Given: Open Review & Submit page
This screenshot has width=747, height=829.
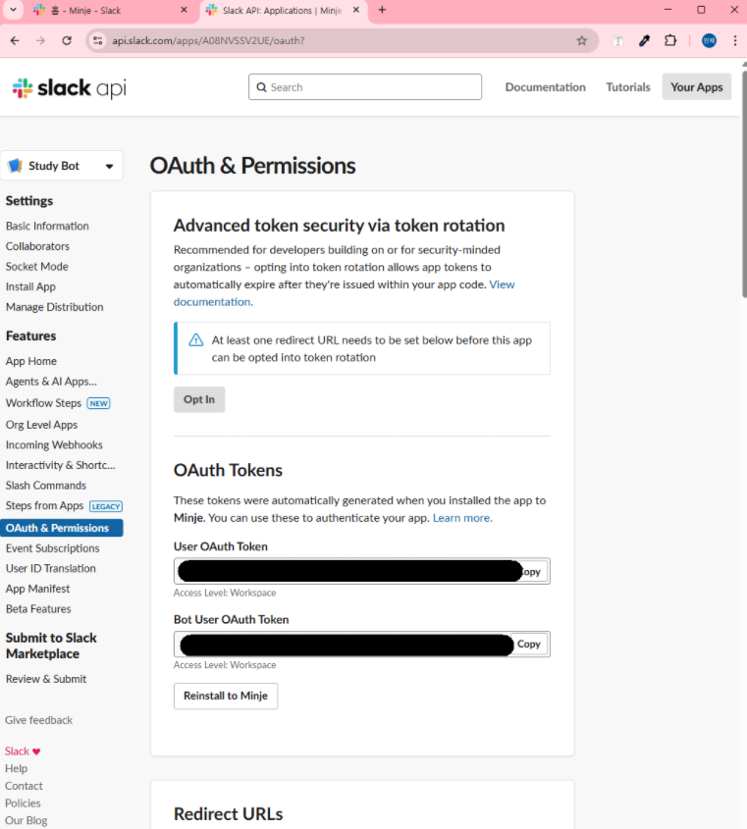Looking at the screenshot, I should pyautogui.click(x=46, y=679).
